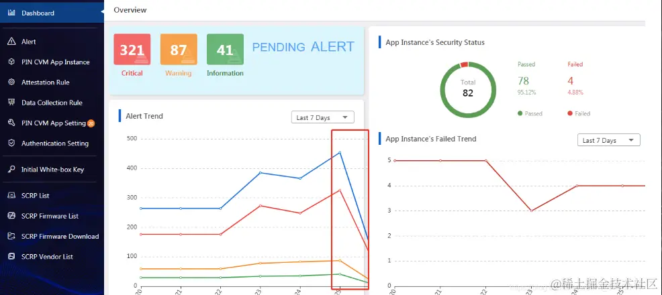Click the Passed green legend dot

coord(520,113)
